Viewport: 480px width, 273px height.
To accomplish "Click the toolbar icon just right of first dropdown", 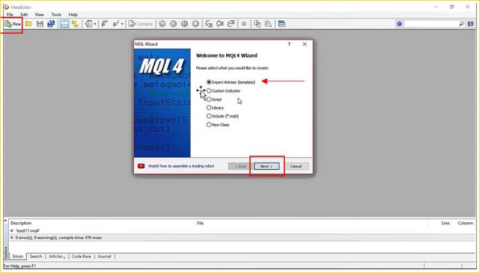I will 104,24.
